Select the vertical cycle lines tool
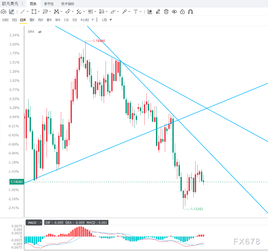This screenshot has width=268, height=251. click(x=91, y=12)
